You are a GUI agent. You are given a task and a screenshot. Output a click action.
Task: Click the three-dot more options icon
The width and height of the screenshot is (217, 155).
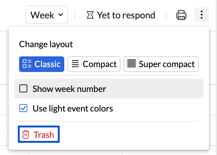tap(202, 15)
